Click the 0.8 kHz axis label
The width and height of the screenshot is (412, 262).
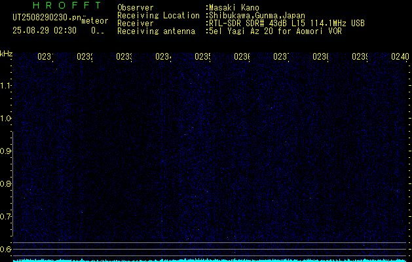(x=5, y=183)
